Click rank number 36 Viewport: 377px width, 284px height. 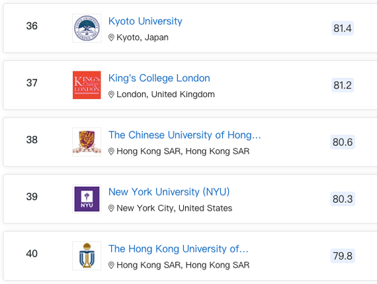[x=32, y=26]
